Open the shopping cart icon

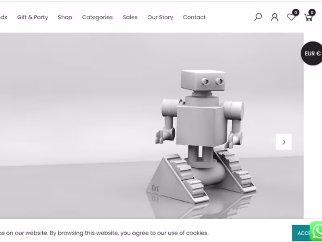[308, 17]
